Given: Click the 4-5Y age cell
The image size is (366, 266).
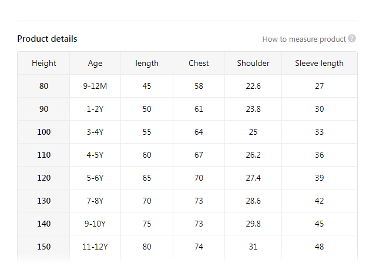Looking at the screenshot, I should [95, 155].
